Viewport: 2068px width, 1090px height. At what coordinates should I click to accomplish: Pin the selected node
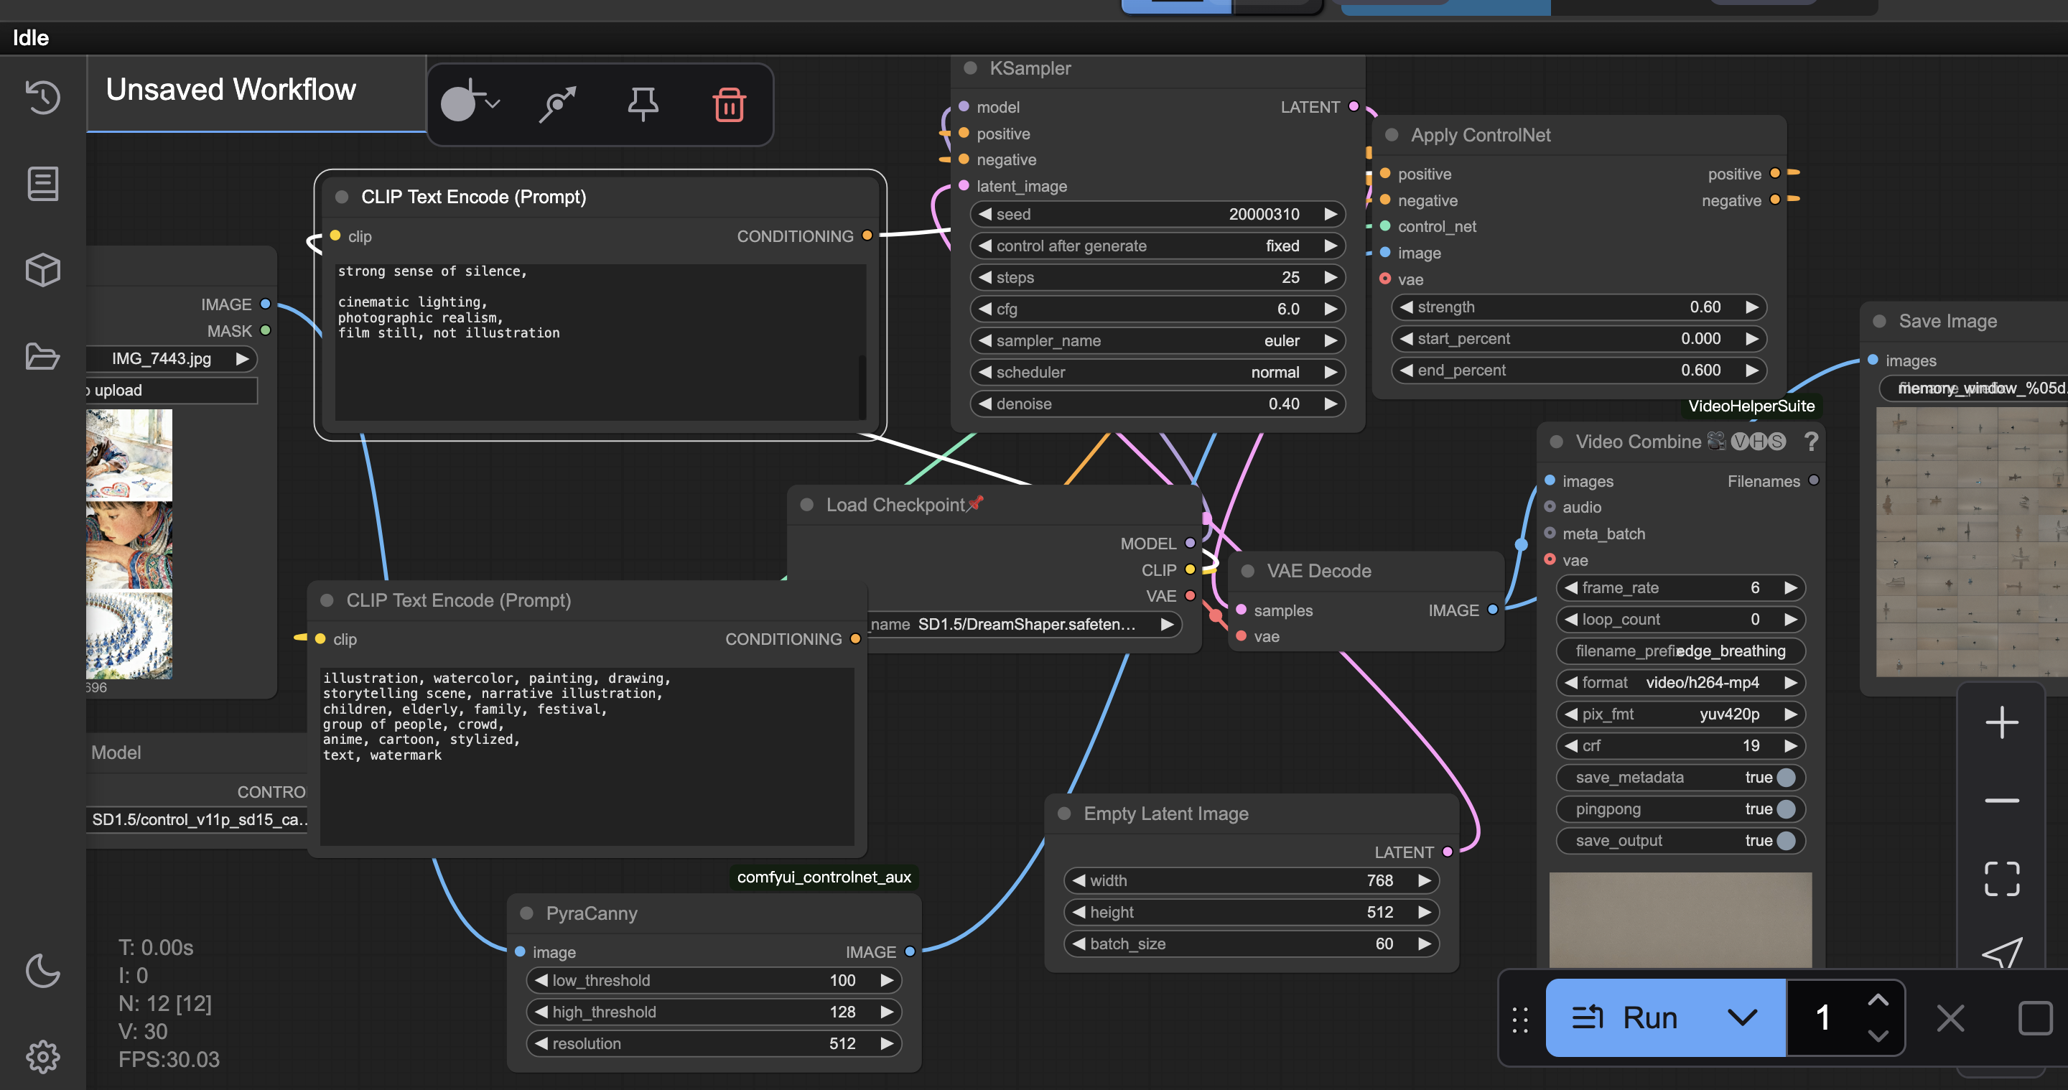[x=642, y=104]
